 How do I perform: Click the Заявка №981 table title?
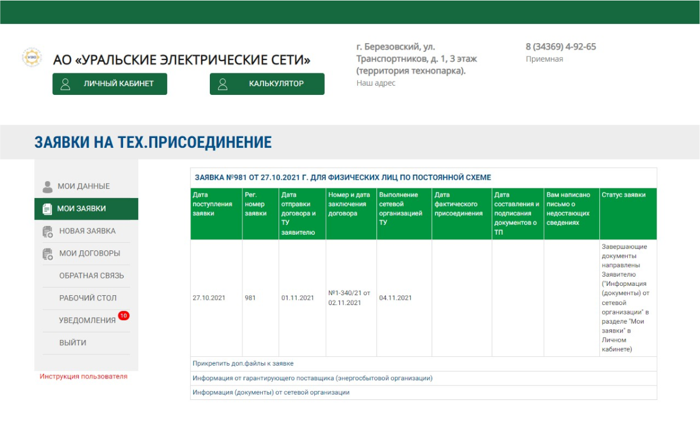click(343, 178)
